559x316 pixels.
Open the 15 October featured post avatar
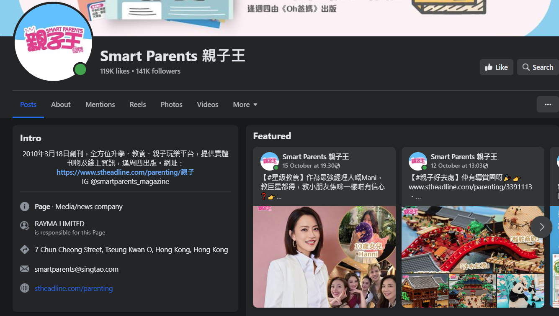tap(270, 161)
